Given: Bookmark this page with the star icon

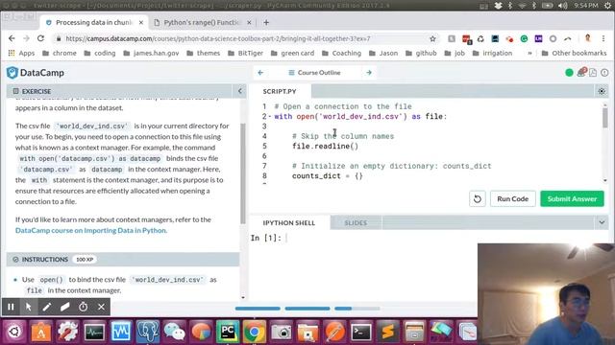Looking at the screenshot, I should tap(432, 38).
